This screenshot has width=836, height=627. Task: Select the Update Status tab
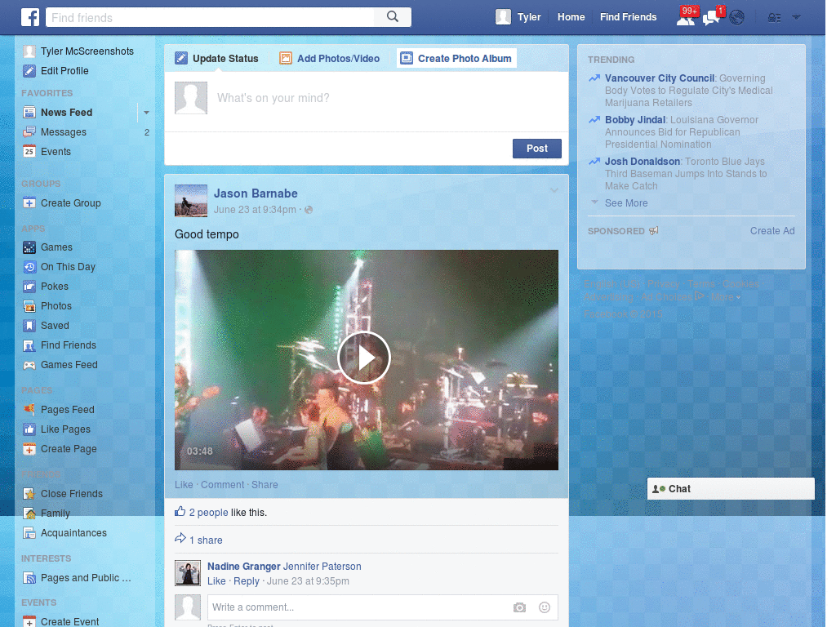point(217,58)
